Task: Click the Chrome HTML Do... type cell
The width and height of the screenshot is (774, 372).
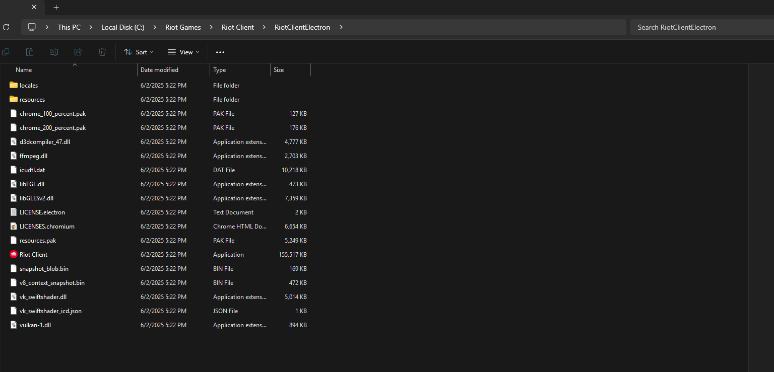Action: [240, 226]
